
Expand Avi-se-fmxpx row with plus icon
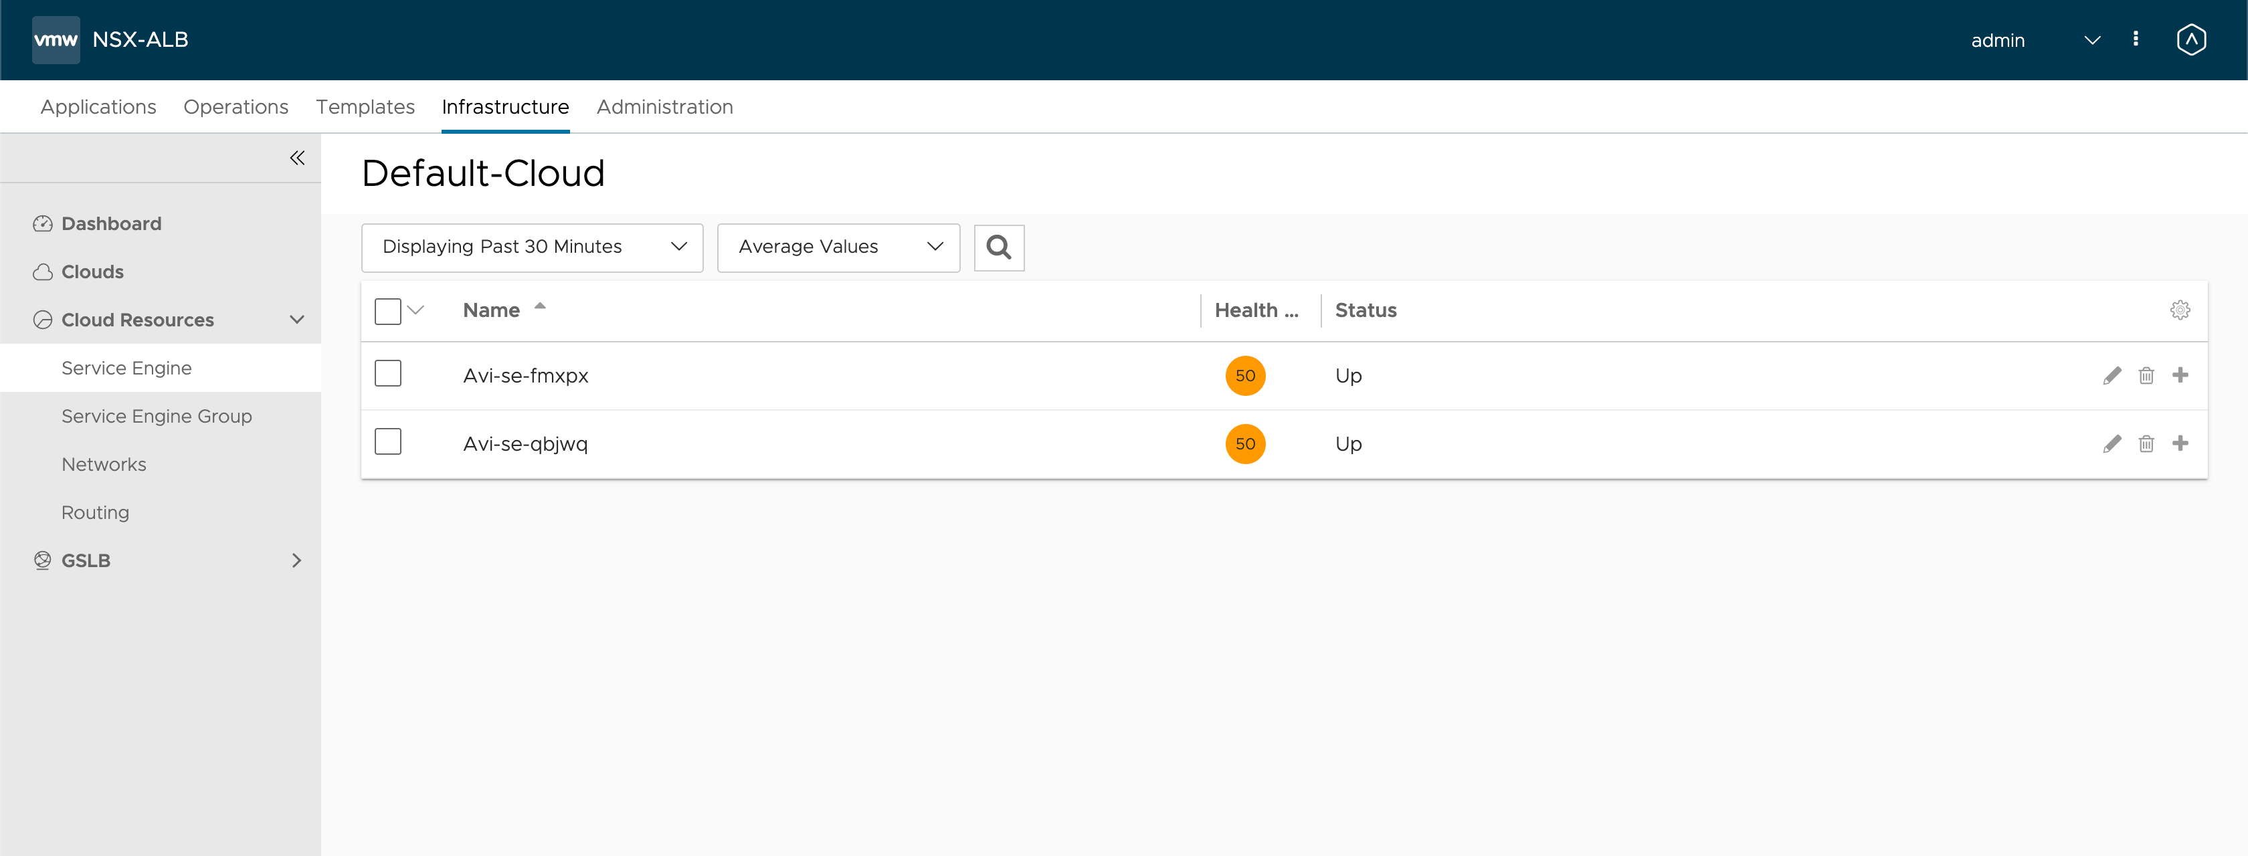pyautogui.click(x=2180, y=375)
